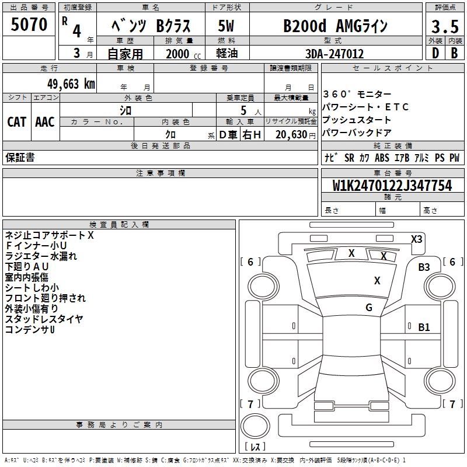
Task: Click equipment code PW
Action: (455, 158)
